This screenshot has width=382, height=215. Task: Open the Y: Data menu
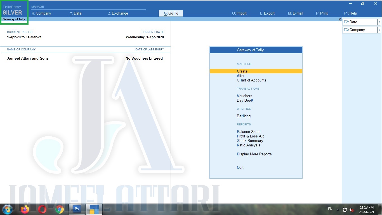pos(76,13)
